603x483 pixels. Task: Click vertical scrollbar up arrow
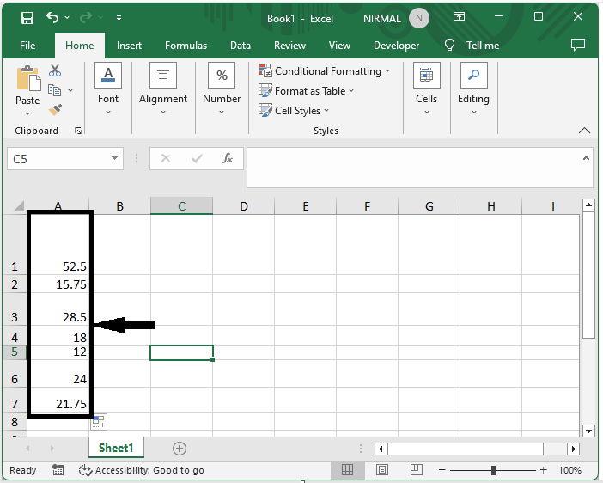tap(588, 205)
